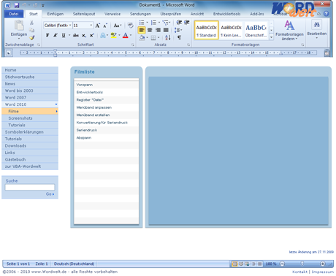Switch to the Einfügen ribbon tab
The height and width of the screenshot is (276, 336).
[x=56, y=14]
